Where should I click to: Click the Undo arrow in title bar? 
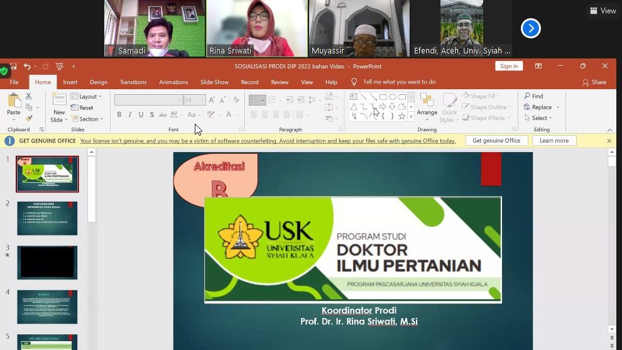[x=27, y=66]
